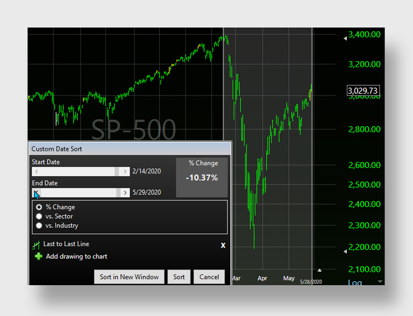
Task: Click the End Date slider thumb
Action: 119,193
